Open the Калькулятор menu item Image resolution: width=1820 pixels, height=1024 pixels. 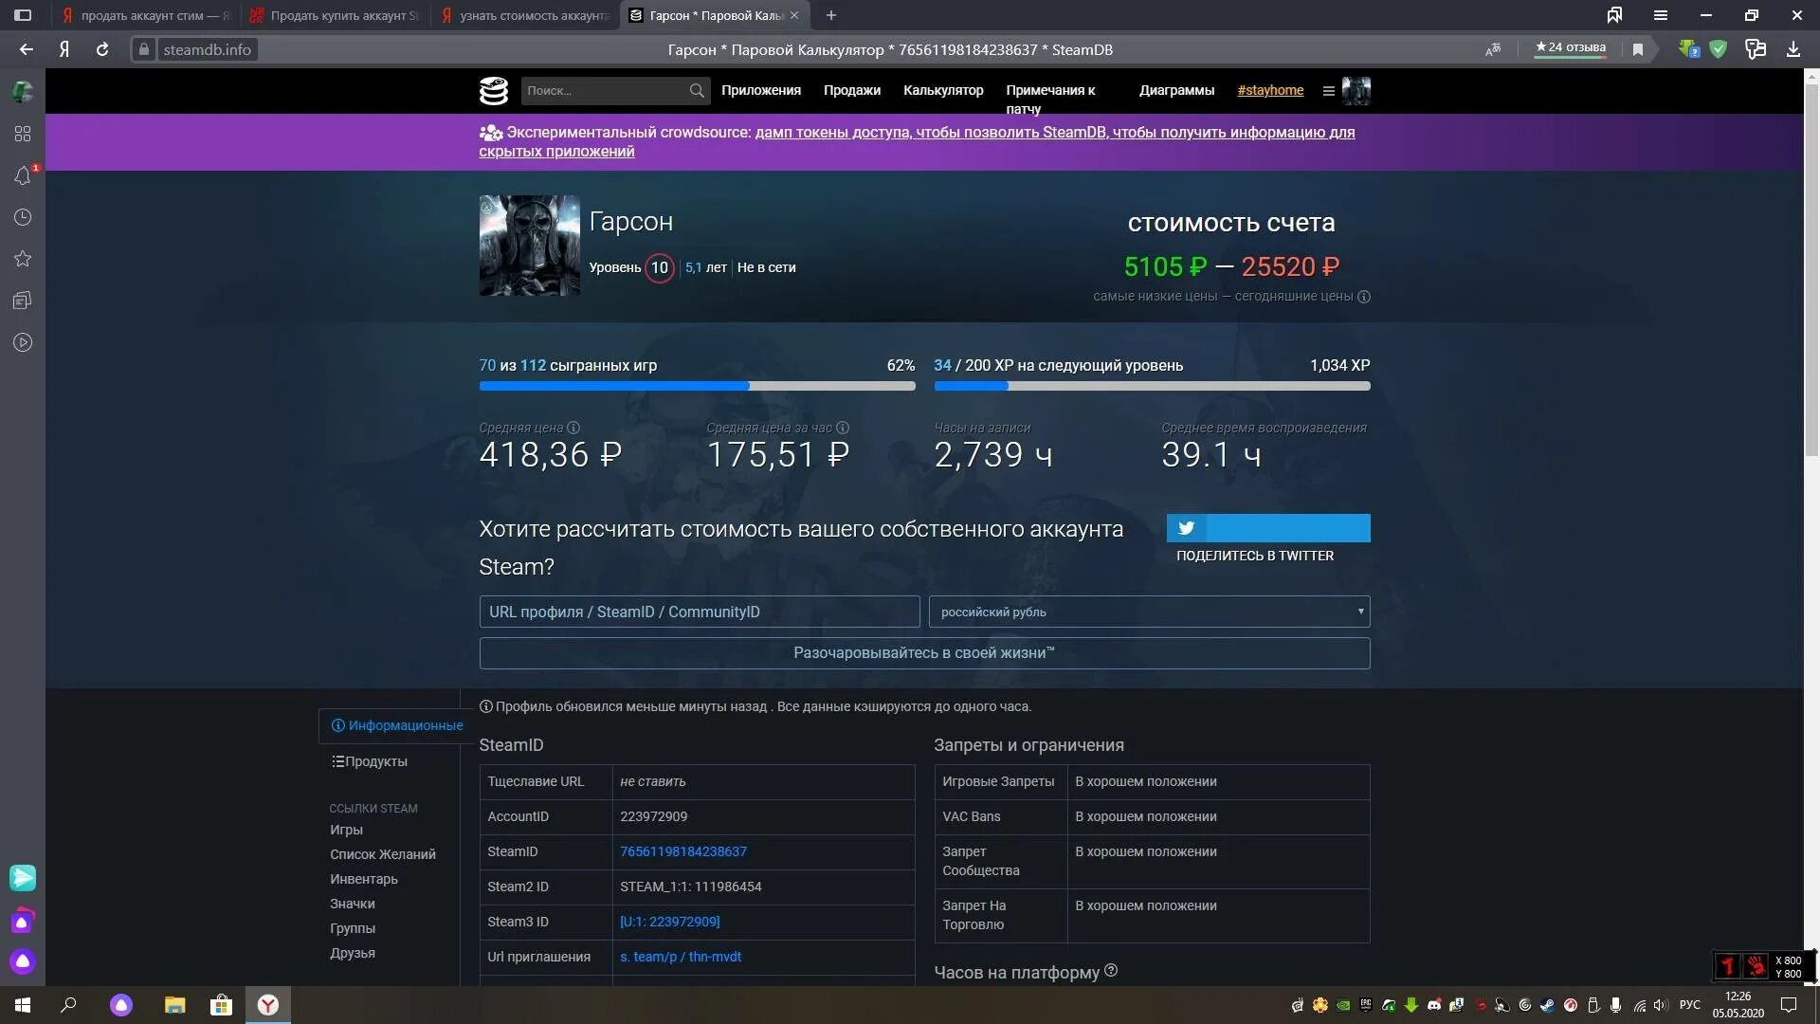(942, 90)
